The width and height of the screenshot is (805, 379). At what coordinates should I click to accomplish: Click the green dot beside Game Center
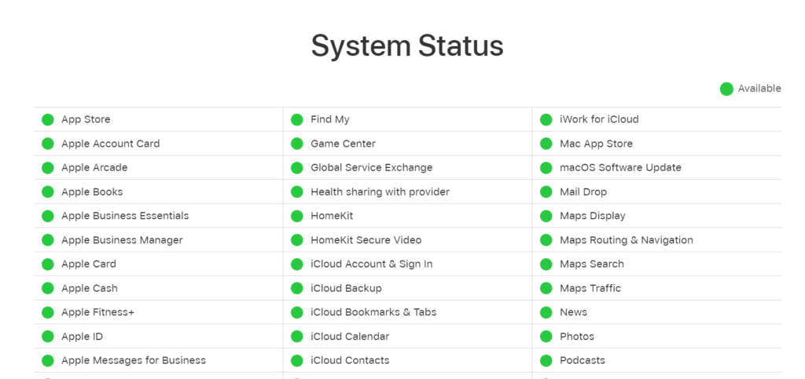[296, 144]
